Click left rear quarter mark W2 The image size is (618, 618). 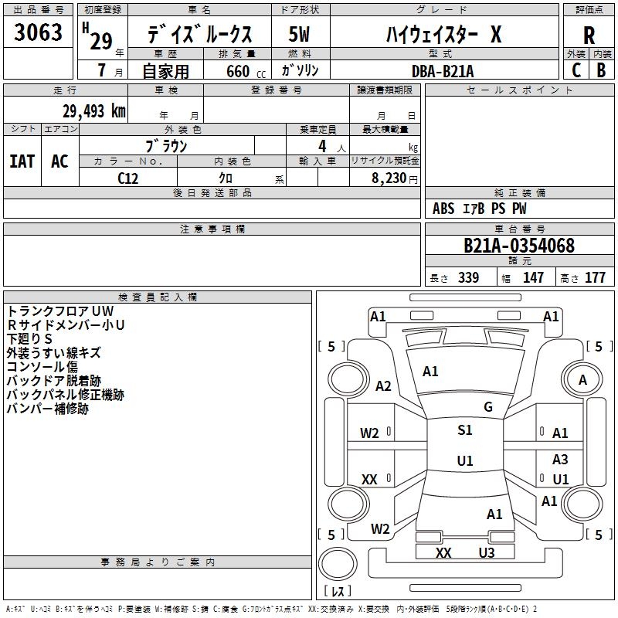[x=380, y=528]
